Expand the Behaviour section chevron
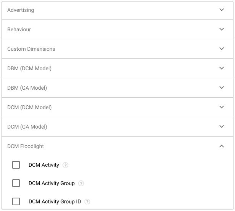235x211 pixels. click(x=222, y=29)
